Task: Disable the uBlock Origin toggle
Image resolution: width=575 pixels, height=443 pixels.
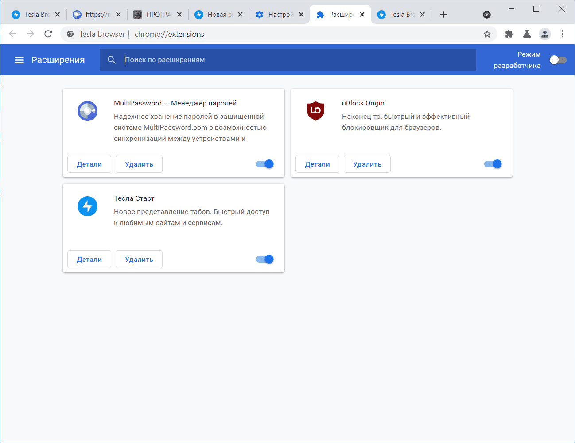Action: click(493, 164)
